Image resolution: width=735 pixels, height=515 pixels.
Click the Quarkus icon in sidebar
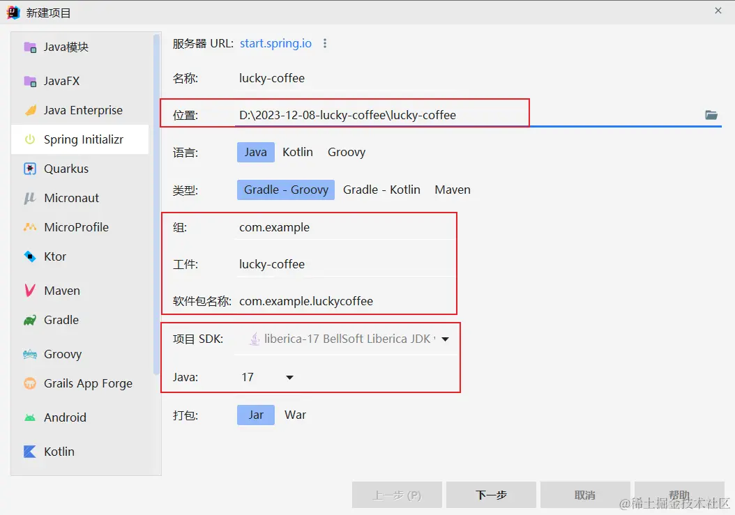pos(30,169)
